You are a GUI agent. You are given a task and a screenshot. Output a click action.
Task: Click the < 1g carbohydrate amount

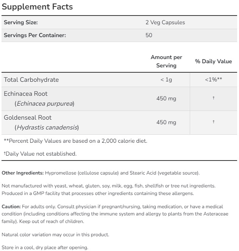pyautogui.click(x=166, y=80)
